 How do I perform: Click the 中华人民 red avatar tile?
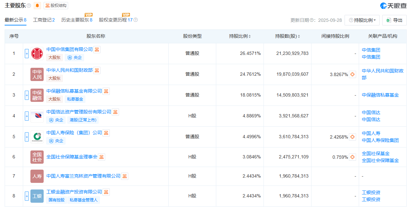click(x=37, y=74)
